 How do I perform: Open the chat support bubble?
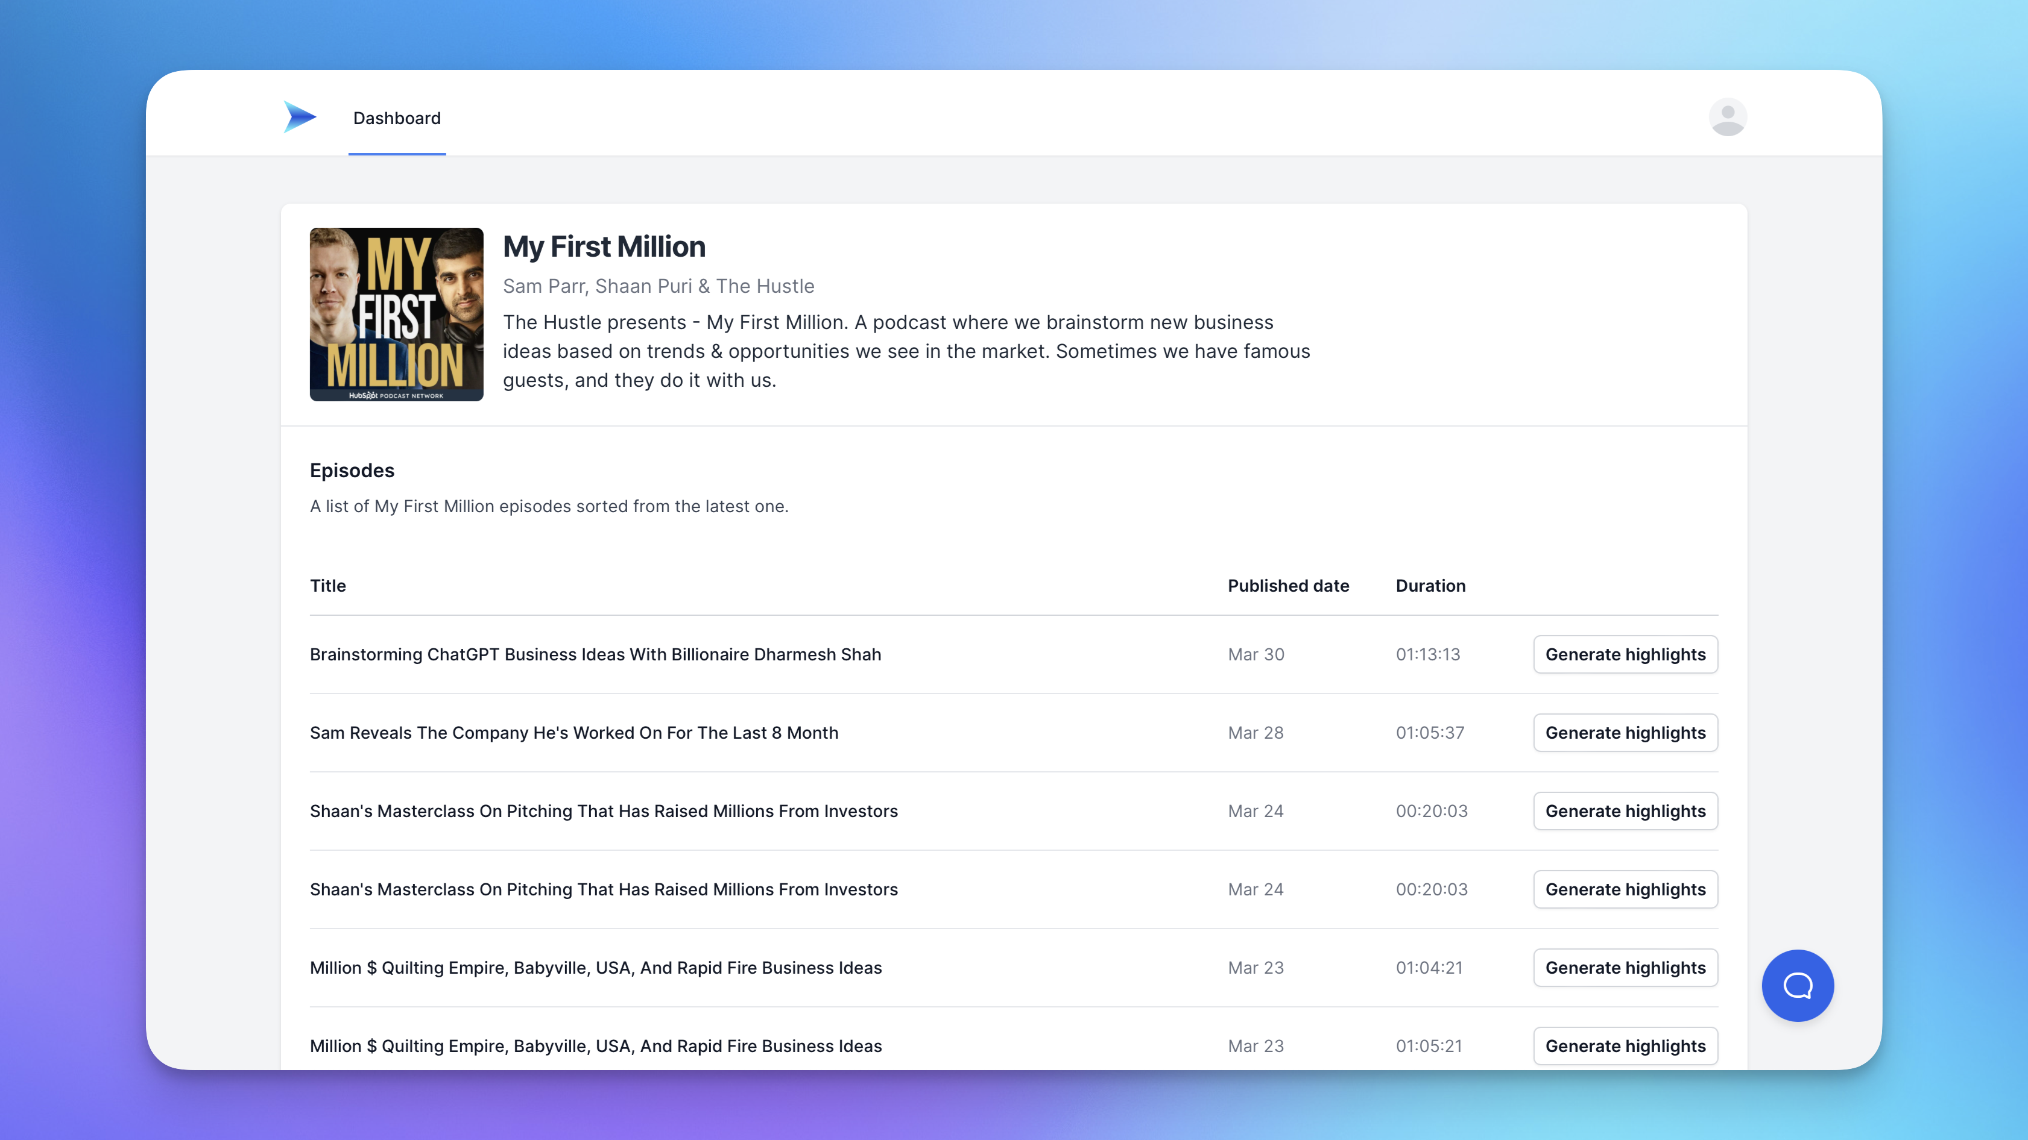pyautogui.click(x=1797, y=985)
